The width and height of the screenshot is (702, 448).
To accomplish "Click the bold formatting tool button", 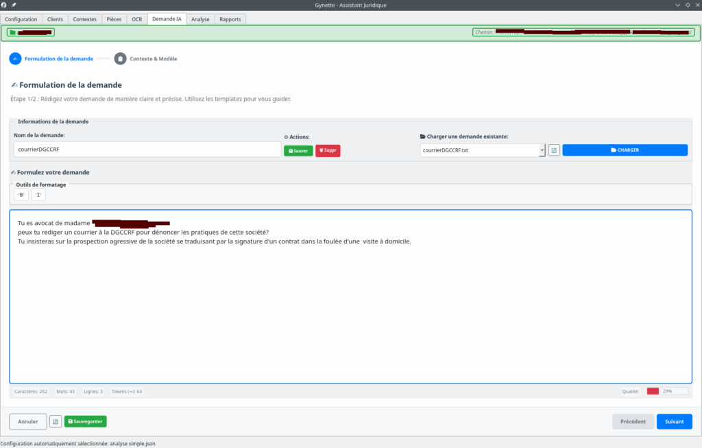I will point(21,196).
